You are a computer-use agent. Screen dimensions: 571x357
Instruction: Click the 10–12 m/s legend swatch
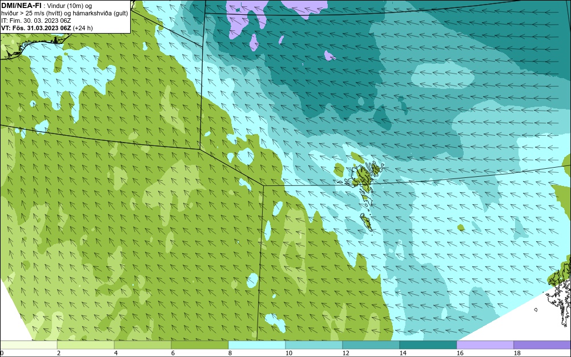point(314,344)
